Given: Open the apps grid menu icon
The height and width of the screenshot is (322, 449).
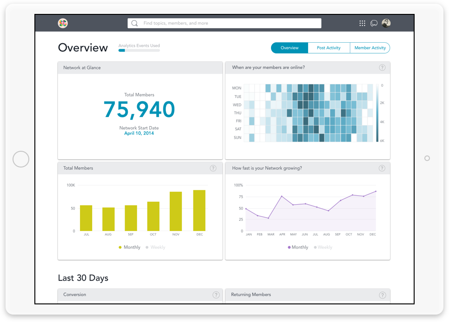Looking at the screenshot, I should pyautogui.click(x=363, y=23).
